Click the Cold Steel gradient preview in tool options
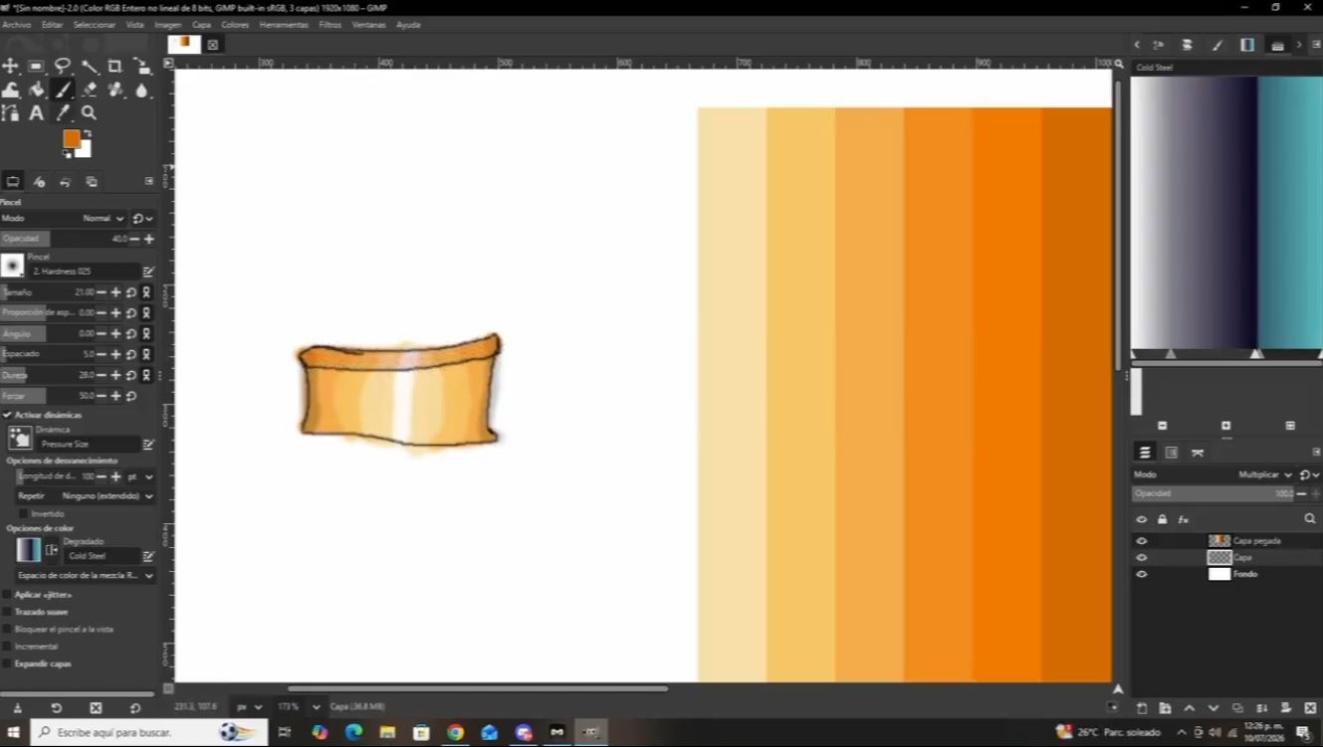 click(29, 549)
